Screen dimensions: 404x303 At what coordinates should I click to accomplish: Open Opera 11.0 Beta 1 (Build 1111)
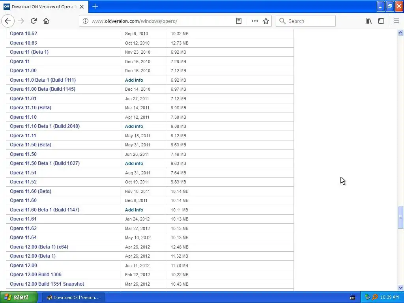point(43,80)
